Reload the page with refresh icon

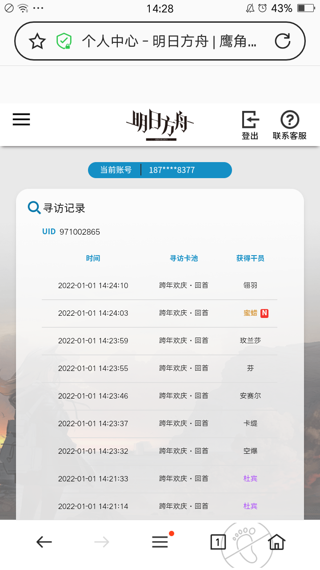282,41
